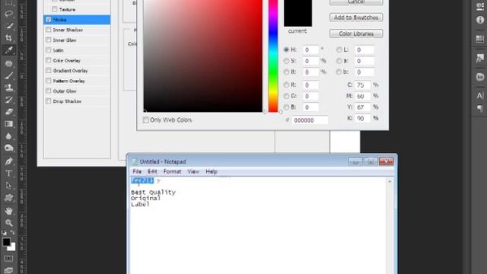The width and height of the screenshot is (487, 274).
Task: Click the C cyan percentage field
Action: tap(363, 84)
